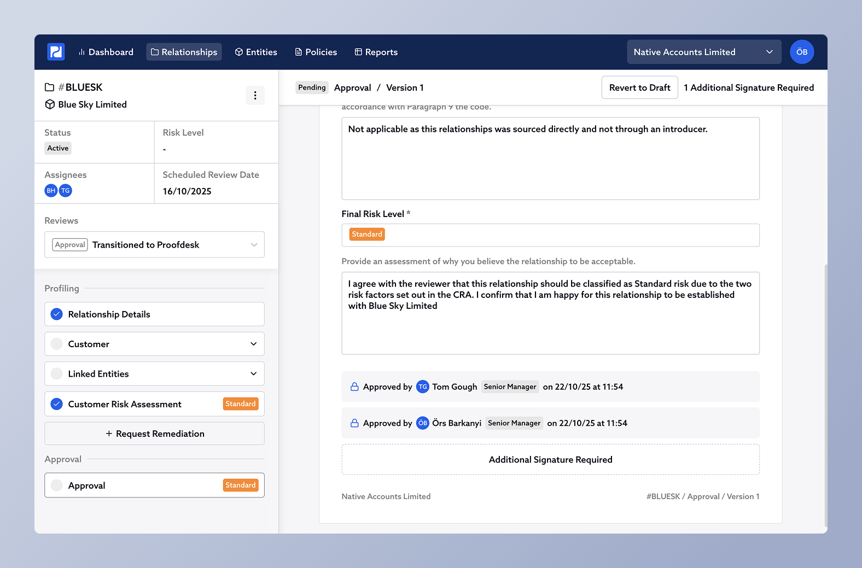Screen dimensions: 862x568
Task: Click the orange Standard Final Risk Level tag
Action: click(367, 235)
